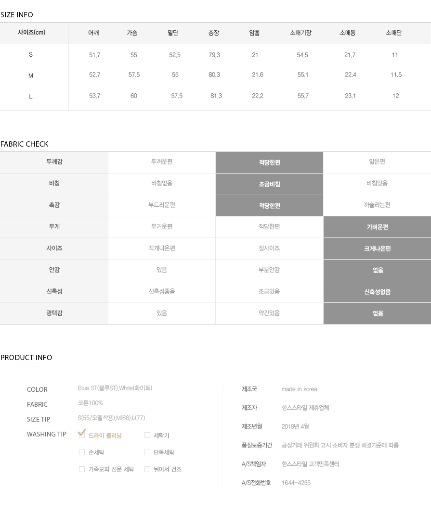Select the 어깨 column header
The height and width of the screenshot is (524, 431).
93,33
